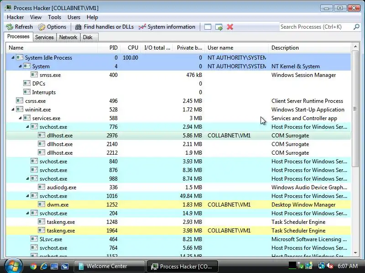This screenshot has width=365, height=273.
Task: Collapse the System Idle Process tree node
Action: [x=13, y=58]
